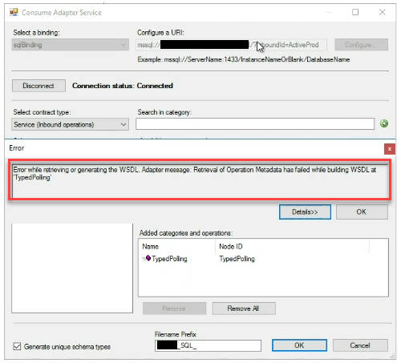Click the Configure a URI field

pos(232,45)
